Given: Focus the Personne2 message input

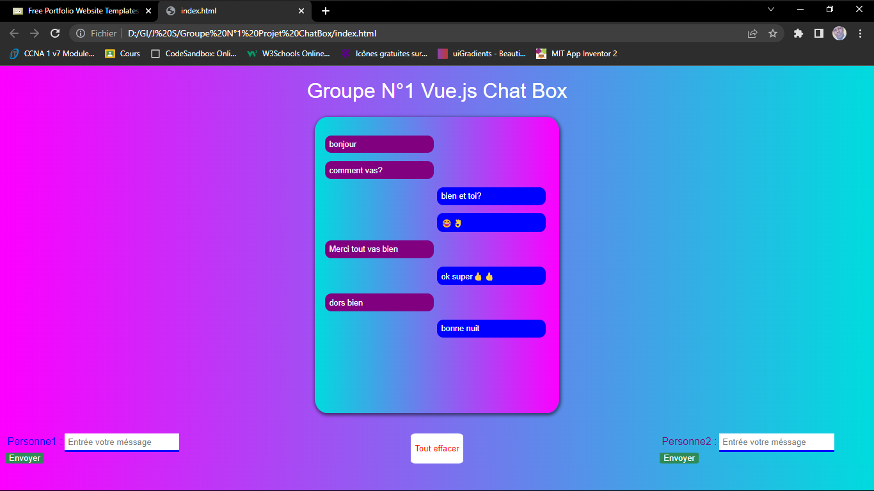Looking at the screenshot, I should coord(777,442).
